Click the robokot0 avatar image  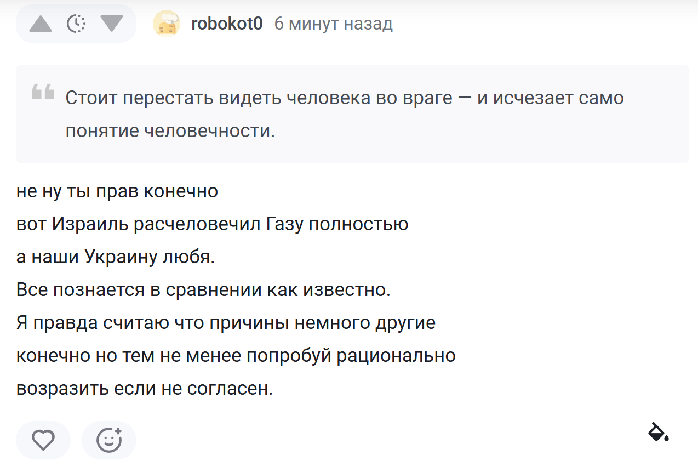coord(167,24)
